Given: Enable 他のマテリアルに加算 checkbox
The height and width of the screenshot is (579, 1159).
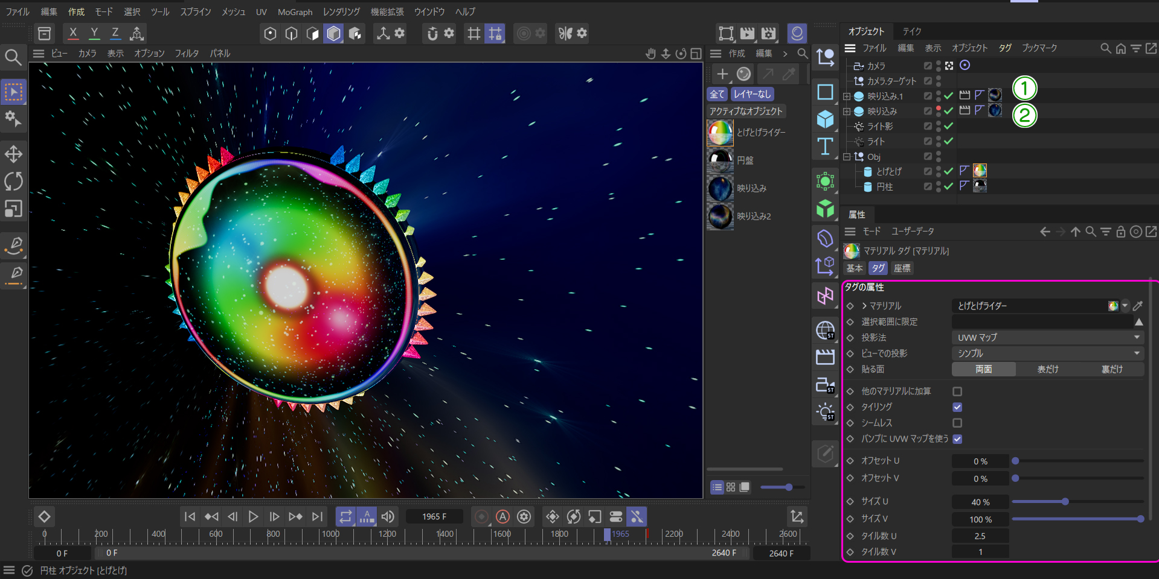Looking at the screenshot, I should (x=957, y=391).
